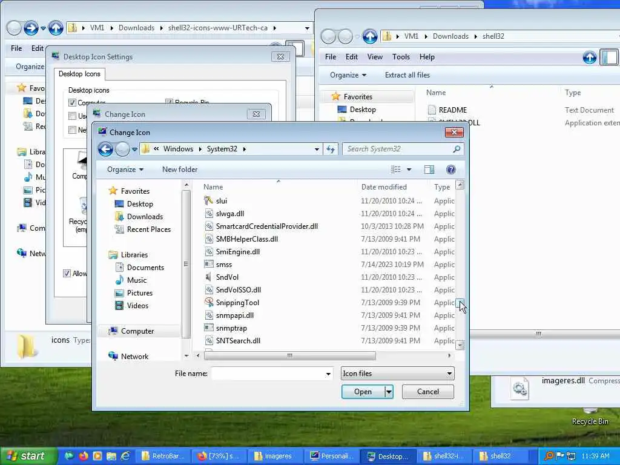Click refresh icon beside System32 address bar
The width and height of the screenshot is (620, 465).
[x=331, y=149]
